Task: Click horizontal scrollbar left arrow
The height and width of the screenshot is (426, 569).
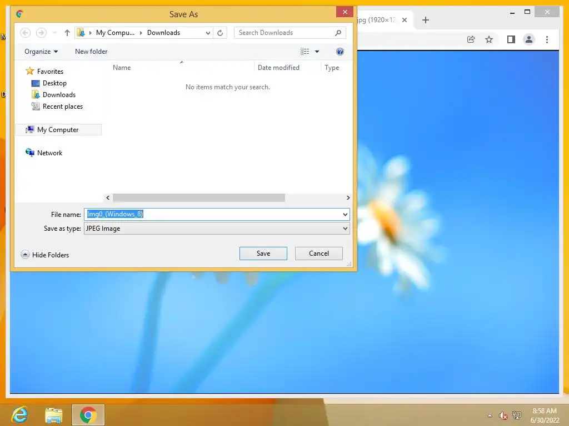Action: pos(108,197)
